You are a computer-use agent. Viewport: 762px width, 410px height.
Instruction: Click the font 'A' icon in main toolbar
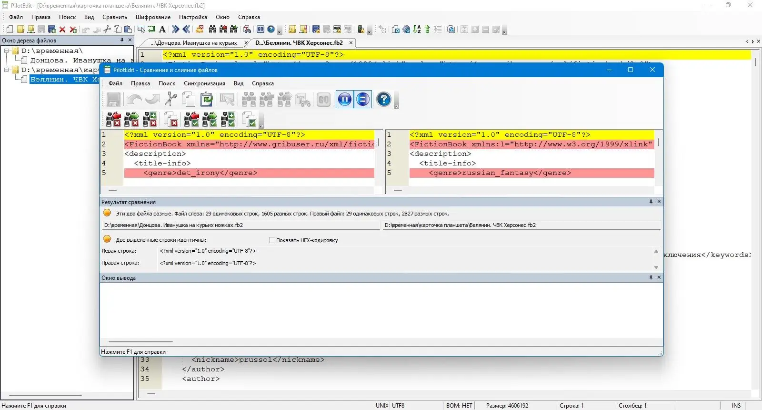point(162,30)
